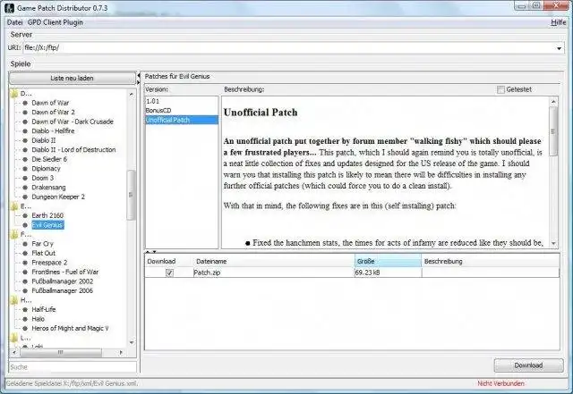Select Frontlines - Fuel of War
The height and width of the screenshot is (394, 573).
tap(65, 272)
